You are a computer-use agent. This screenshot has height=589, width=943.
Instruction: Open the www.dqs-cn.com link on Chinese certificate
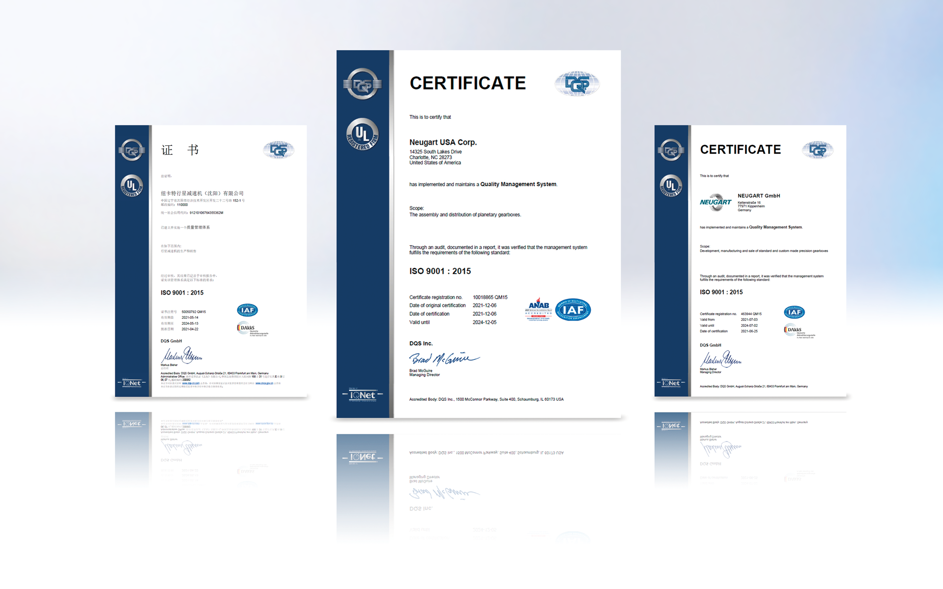pos(191,383)
